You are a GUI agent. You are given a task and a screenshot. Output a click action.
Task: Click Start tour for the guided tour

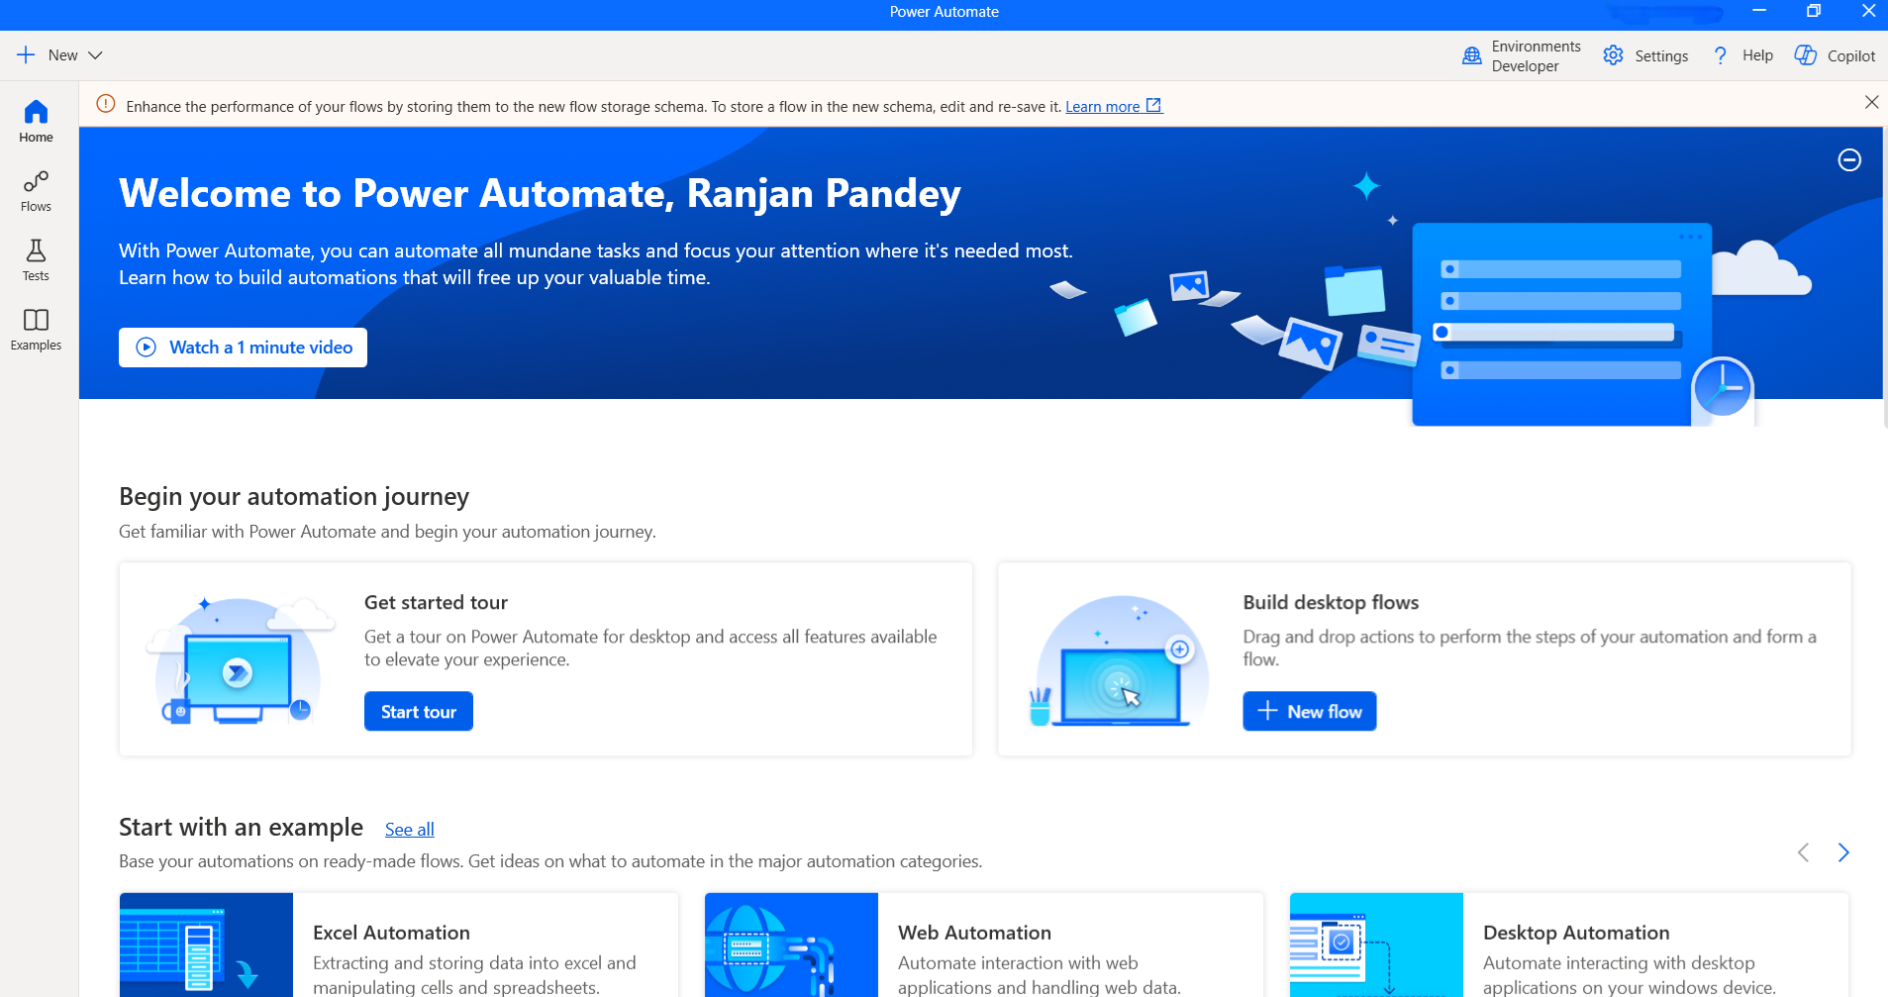(x=418, y=711)
